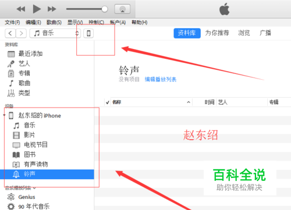The height and width of the screenshot is (210, 291).
Task: Click the audiobook icon beside 有声读物
Action: (16, 165)
